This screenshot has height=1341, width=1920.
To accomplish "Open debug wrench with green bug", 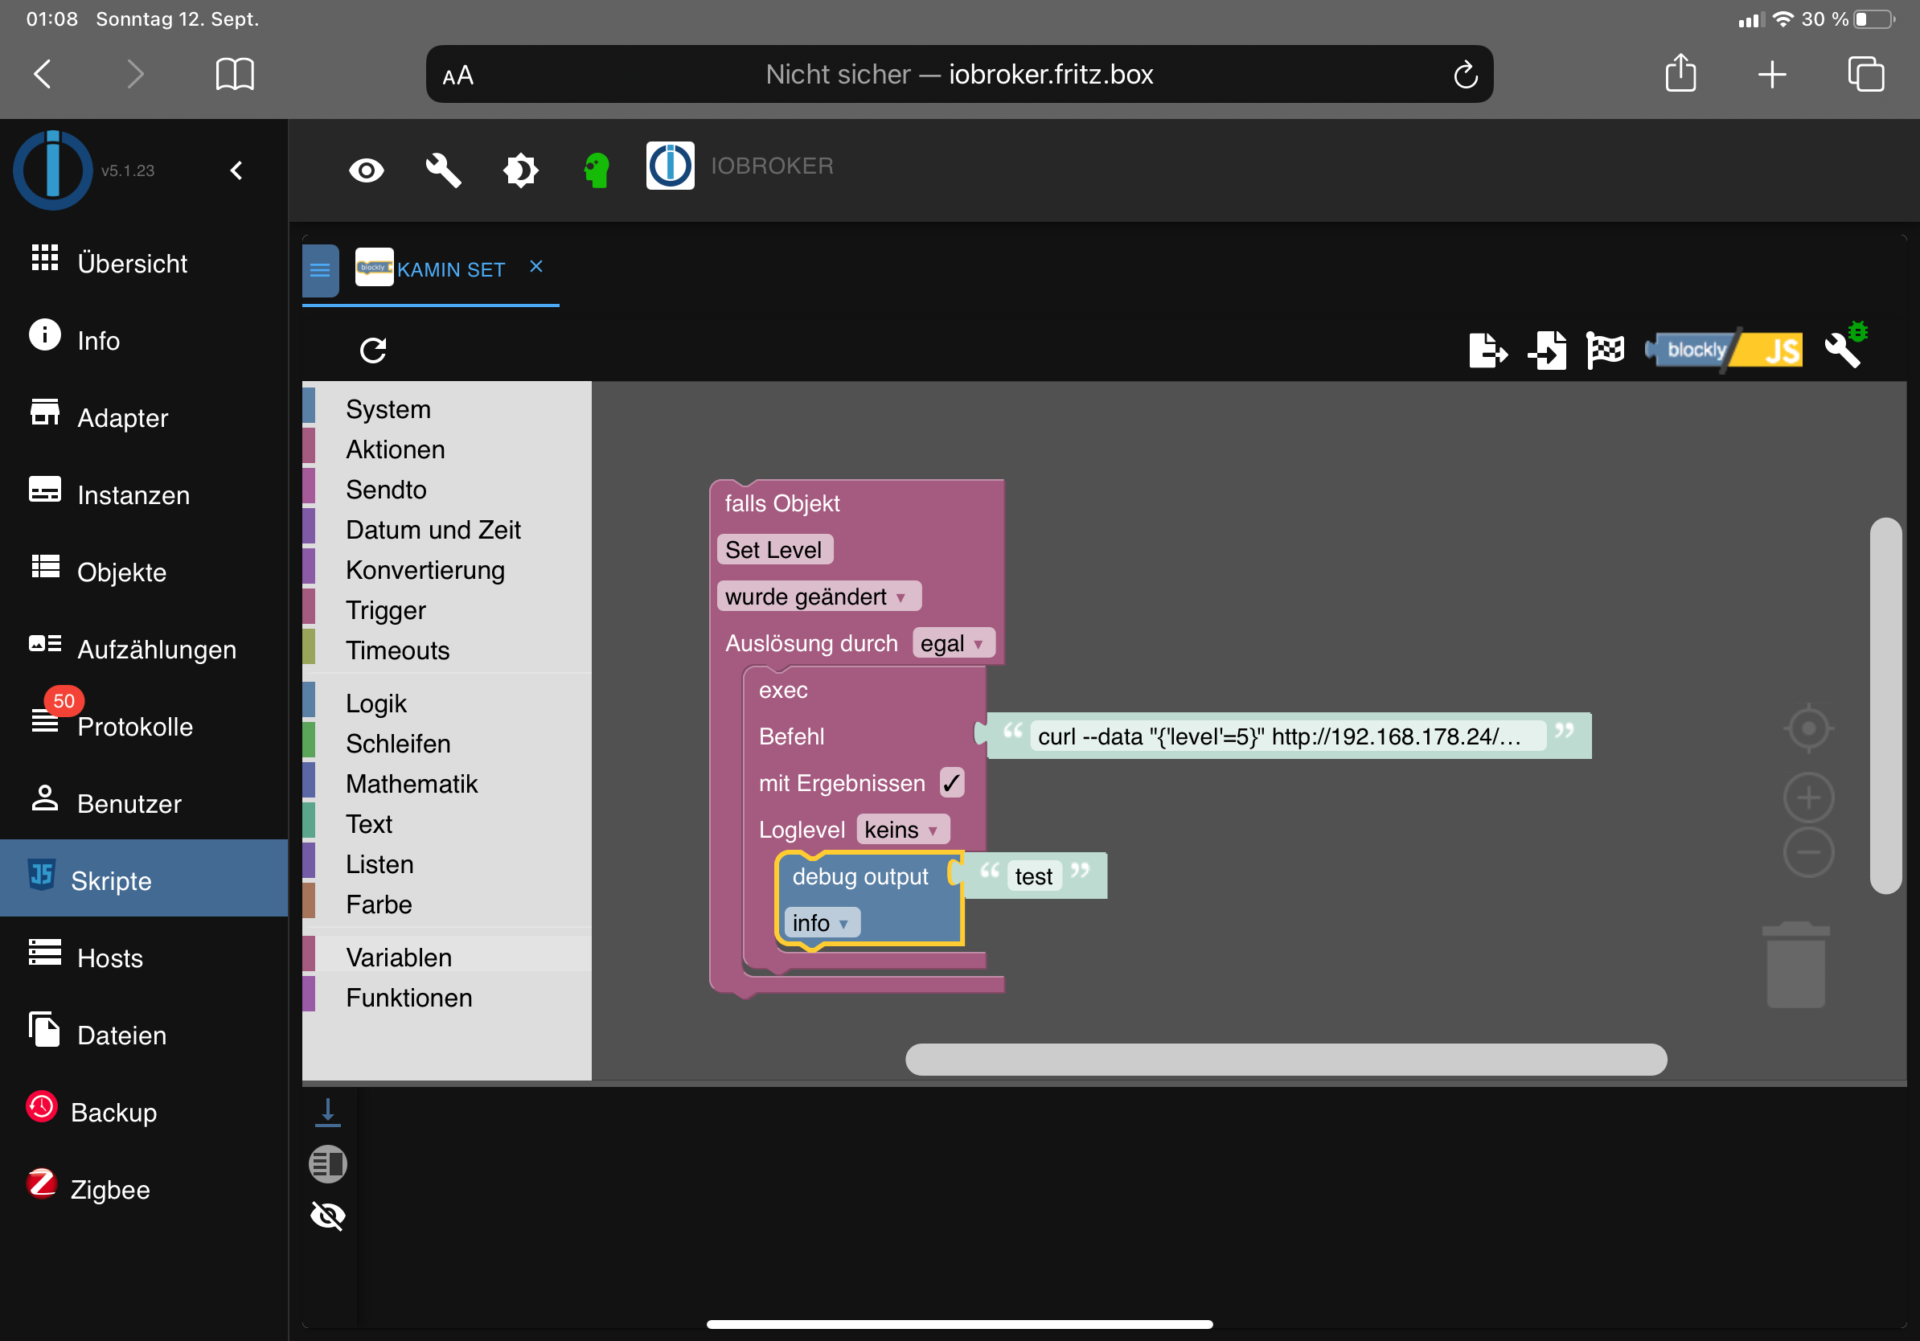I will coord(1845,347).
